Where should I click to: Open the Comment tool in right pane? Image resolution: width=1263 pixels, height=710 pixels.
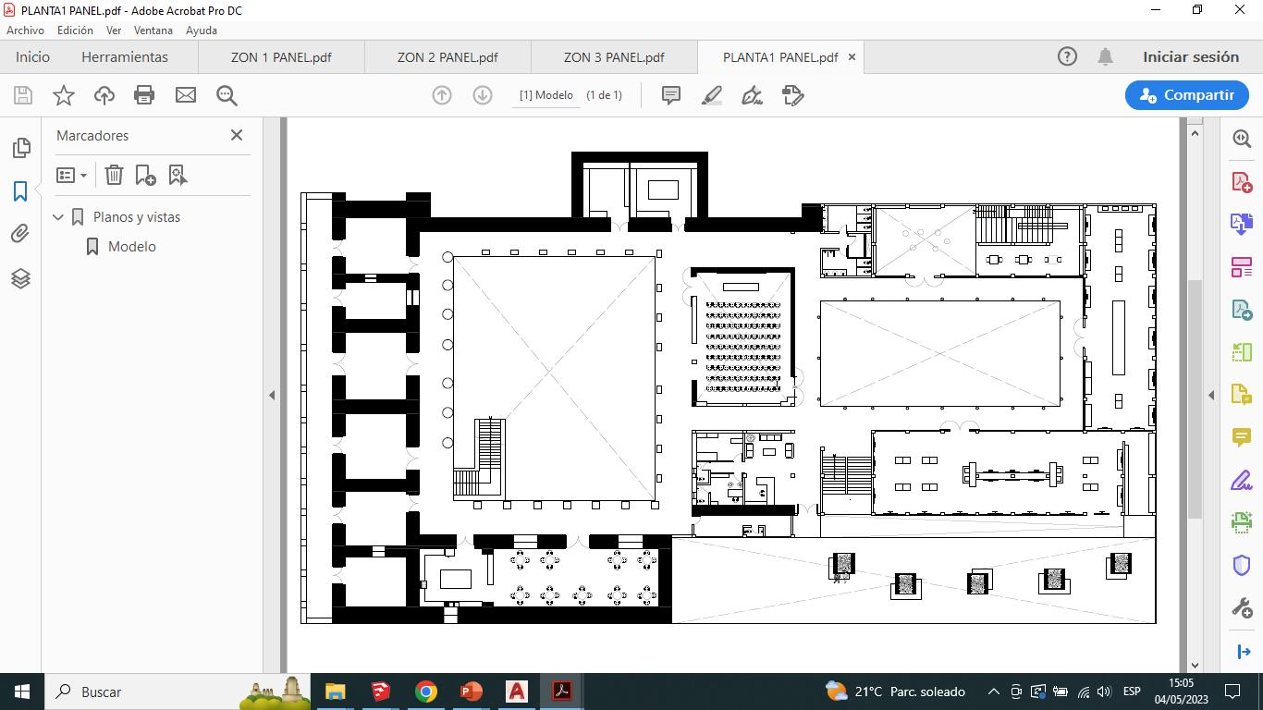1242,437
